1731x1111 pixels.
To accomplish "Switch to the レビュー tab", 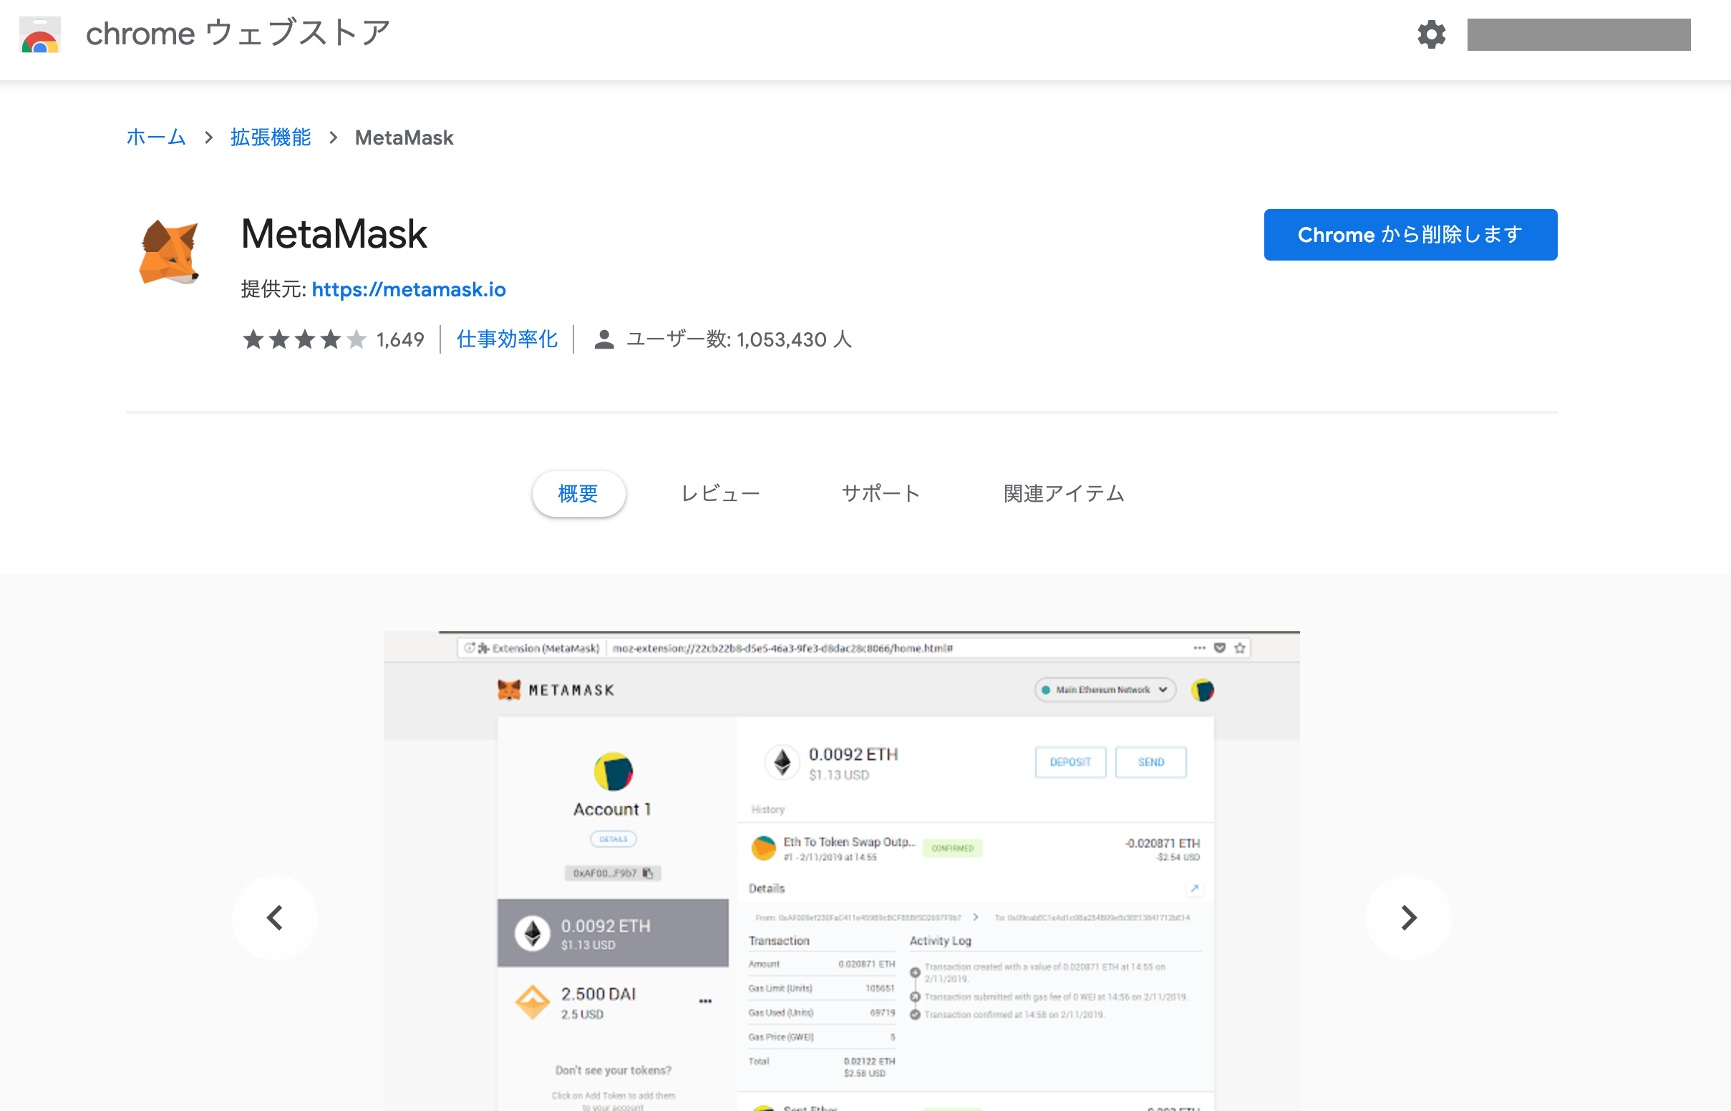I will [720, 493].
